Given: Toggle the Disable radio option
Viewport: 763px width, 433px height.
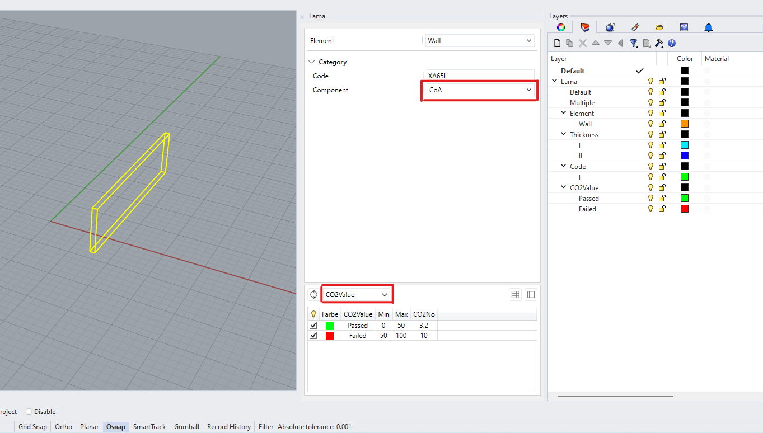Looking at the screenshot, I should pyautogui.click(x=29, y=412).
